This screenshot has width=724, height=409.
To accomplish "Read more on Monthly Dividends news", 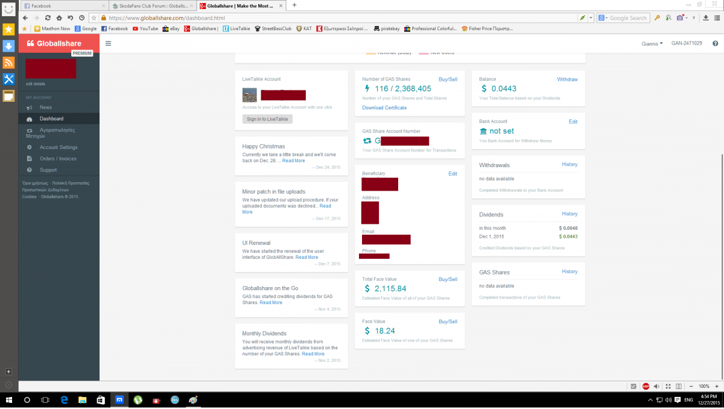I will pos(313,354).
